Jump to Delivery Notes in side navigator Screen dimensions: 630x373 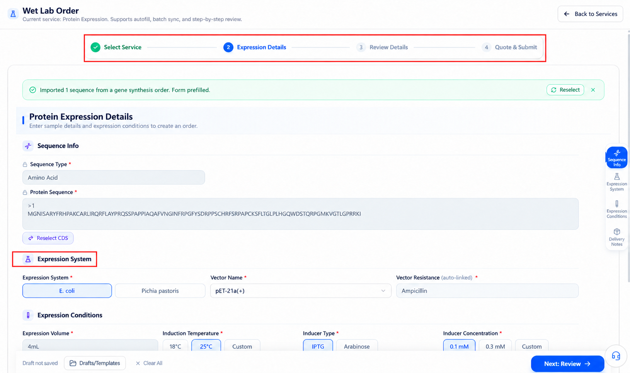point(617,237)
